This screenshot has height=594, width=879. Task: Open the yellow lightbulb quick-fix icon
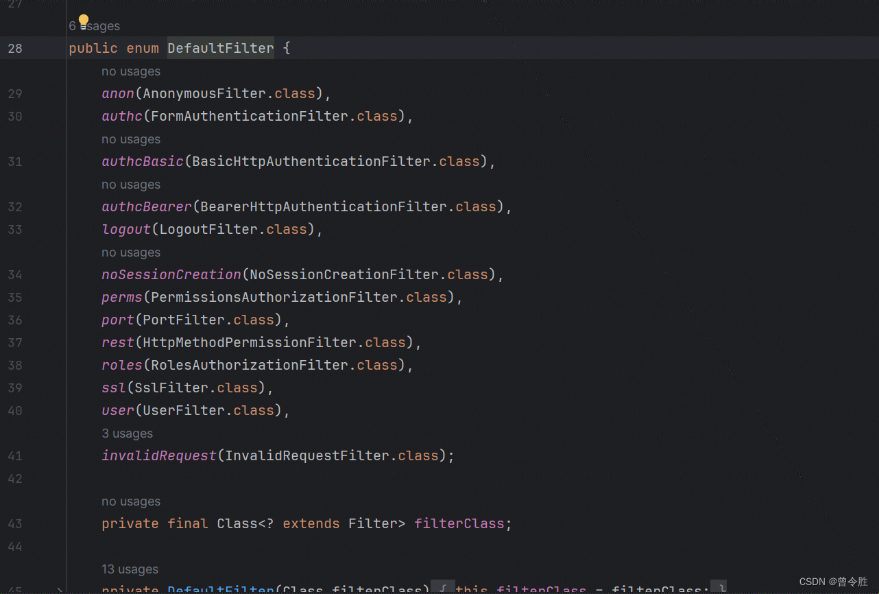(x=84, y=21)
